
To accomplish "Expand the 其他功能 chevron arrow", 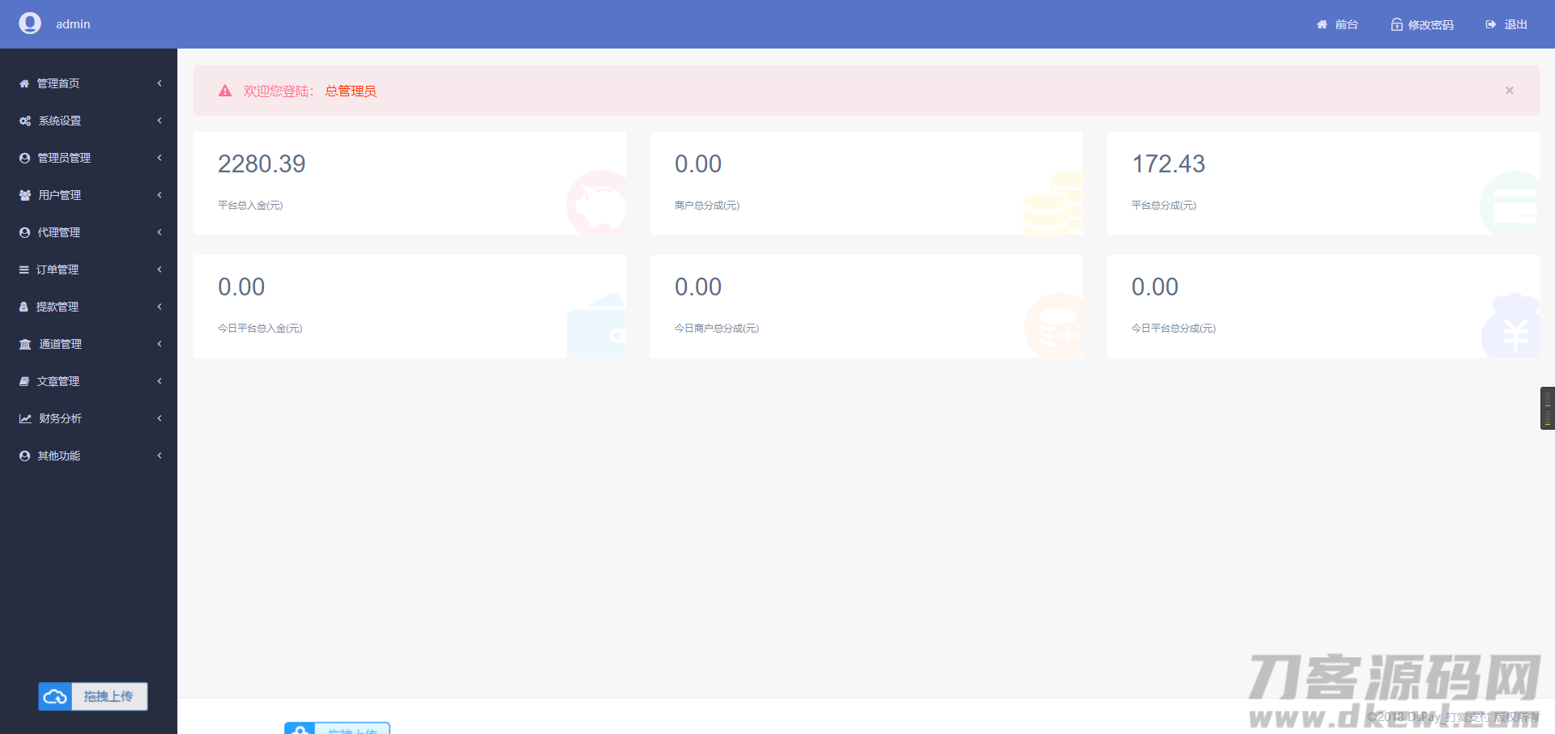I will pyautogui.click(x=160, y=456).
